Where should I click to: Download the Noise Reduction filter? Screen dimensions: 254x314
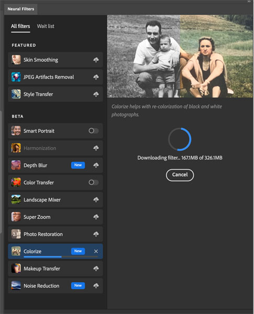[x=96, y=286]
